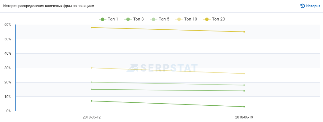Toggle the Топ-1 series in legend
Screen dimensions: 323x122
[x=108, y=19]
